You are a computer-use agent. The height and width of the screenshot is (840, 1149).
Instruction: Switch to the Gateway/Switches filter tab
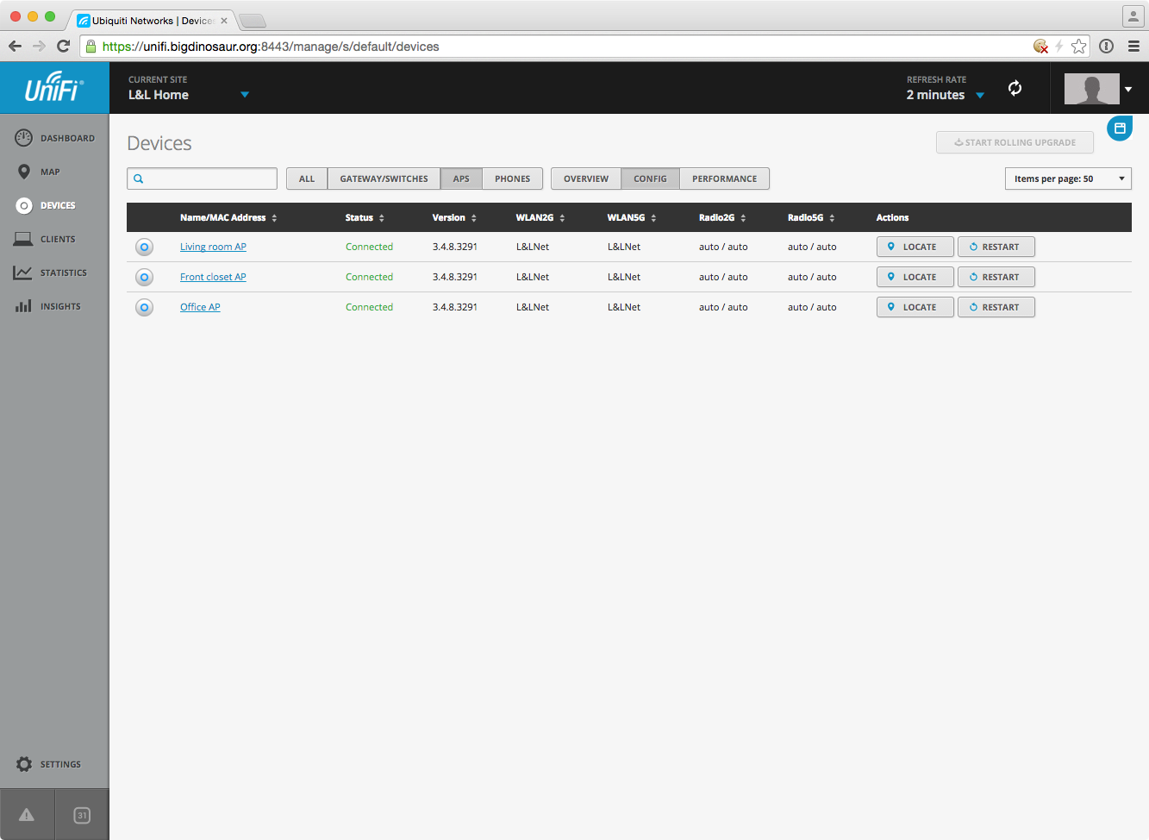tap(384, 179)
